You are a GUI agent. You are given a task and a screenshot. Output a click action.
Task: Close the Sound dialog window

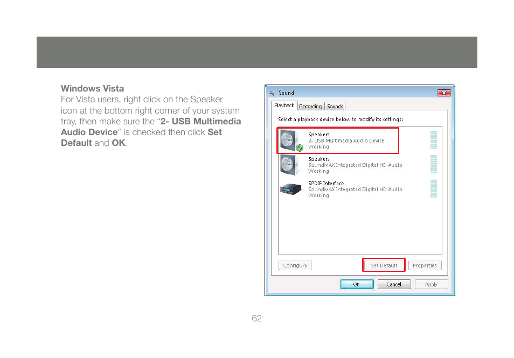[444, 93]
